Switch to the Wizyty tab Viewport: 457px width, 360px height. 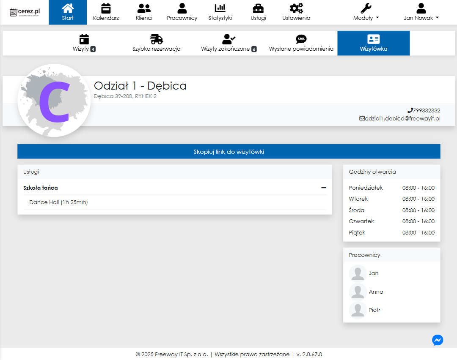84,43
